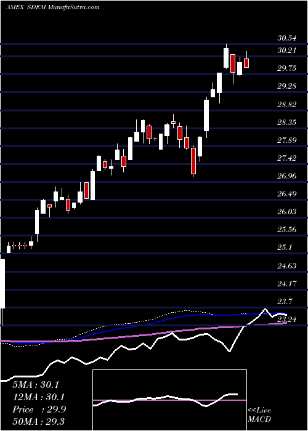Click the 25.1 price axis label

[285, 248]
